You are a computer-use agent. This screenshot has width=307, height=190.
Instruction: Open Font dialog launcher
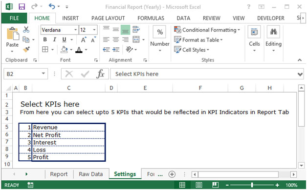pyautogui.click(x=96, y=60)
